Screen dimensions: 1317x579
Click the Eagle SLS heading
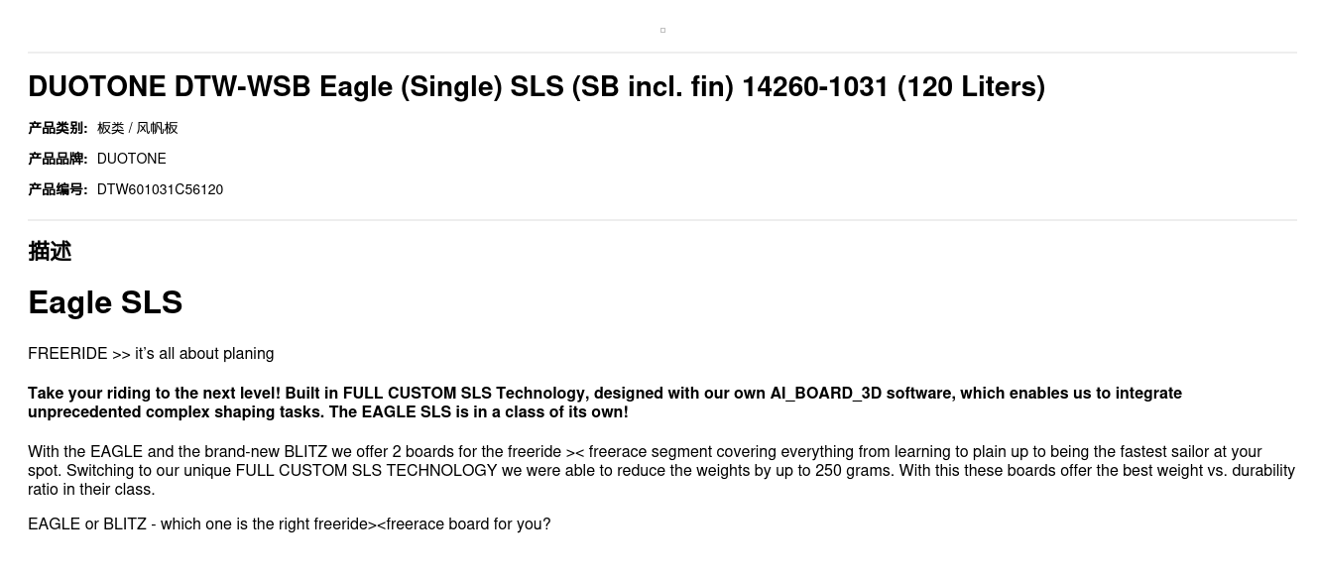(x=105, y=302)
